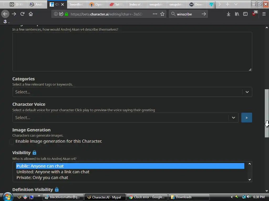This screenshot has width=269, height=201.
Task: Open the page actions three-dot menu
Action: pyautogui.click(x=155, y=14)
